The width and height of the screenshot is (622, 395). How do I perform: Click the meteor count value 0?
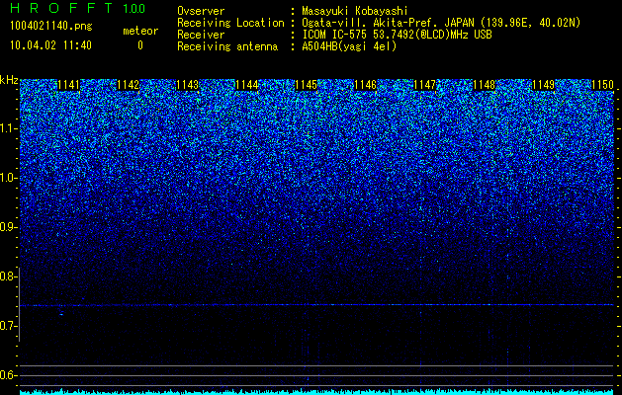[140, 45]
